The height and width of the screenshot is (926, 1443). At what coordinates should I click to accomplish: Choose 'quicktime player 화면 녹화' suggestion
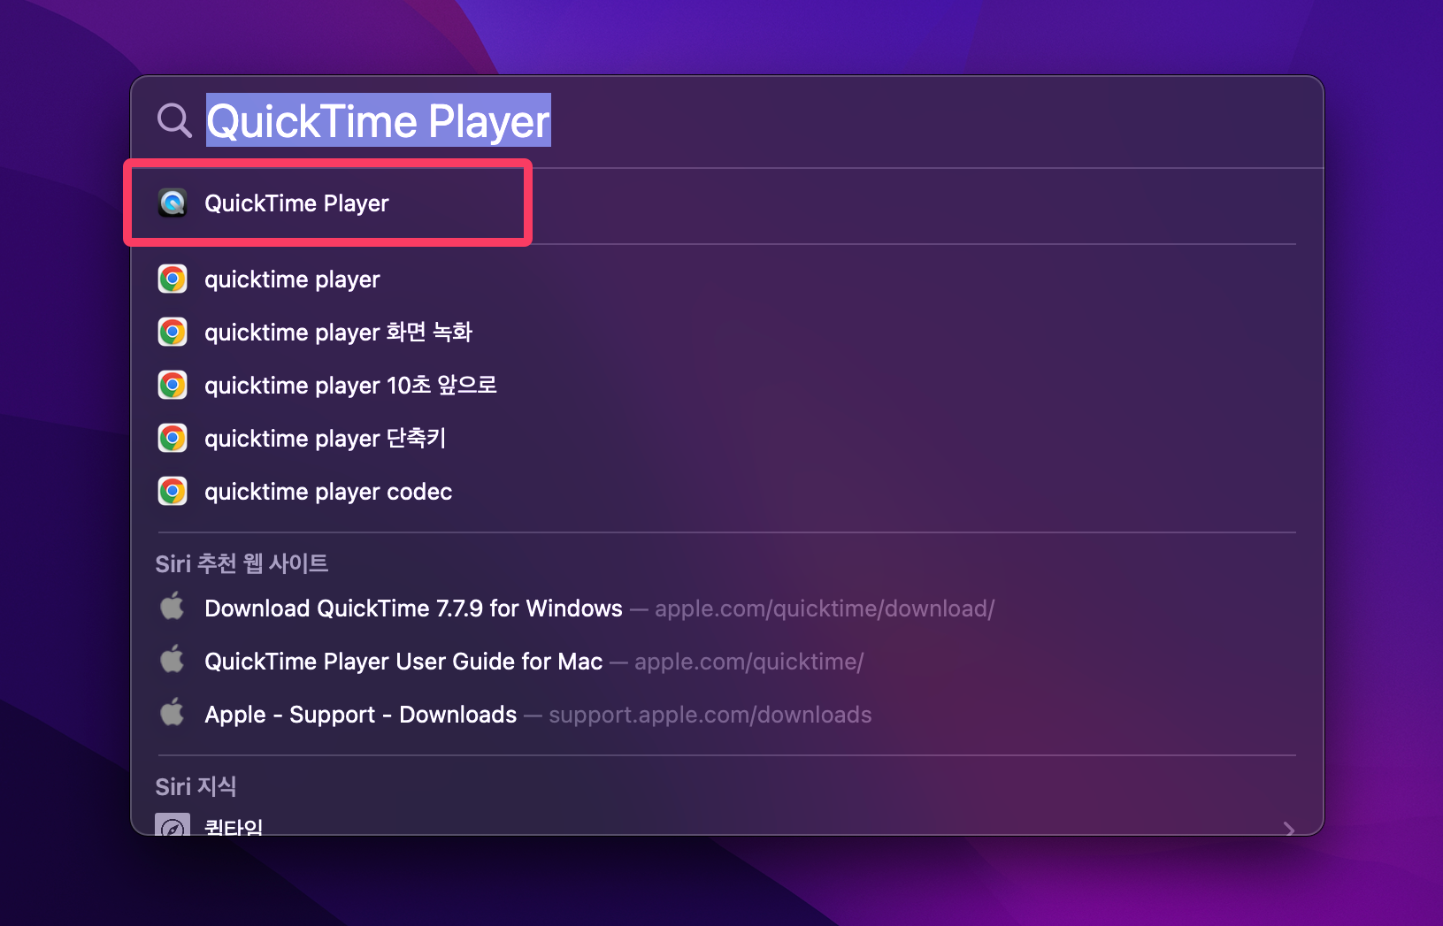coord(338,333)
